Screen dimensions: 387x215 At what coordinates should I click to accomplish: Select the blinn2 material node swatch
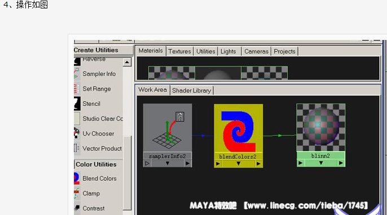point(320,127)
